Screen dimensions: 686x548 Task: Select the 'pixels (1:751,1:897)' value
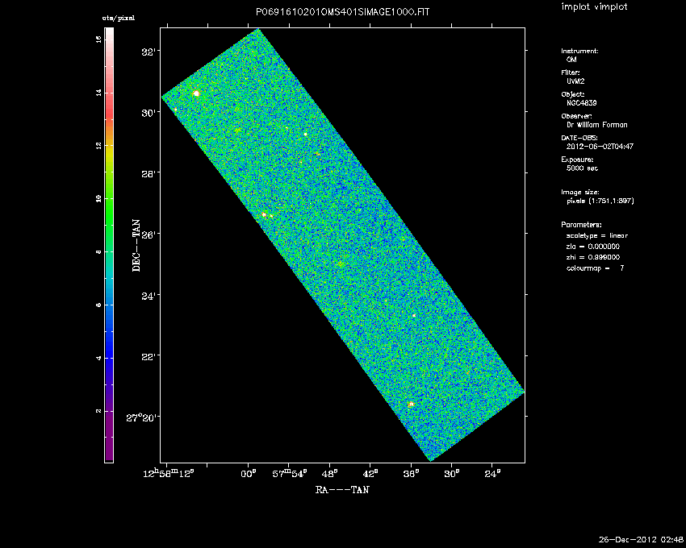point(600,201)
